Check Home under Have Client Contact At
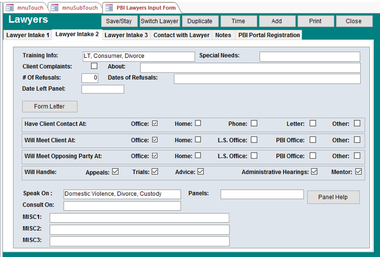Viewport: 380px width, 257px height. (198, 123)
